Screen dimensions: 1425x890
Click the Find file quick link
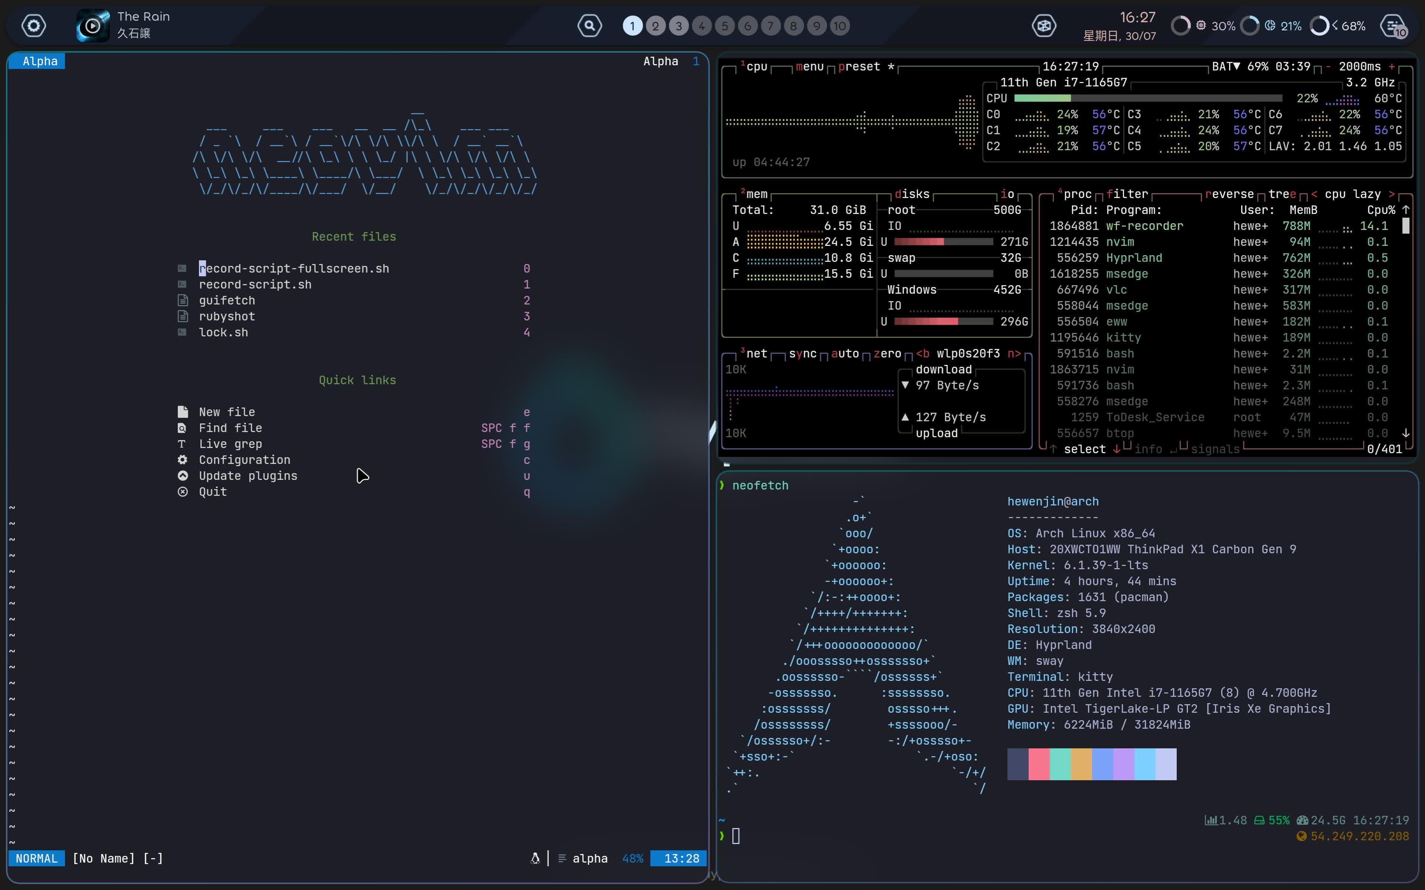(230, 428)
